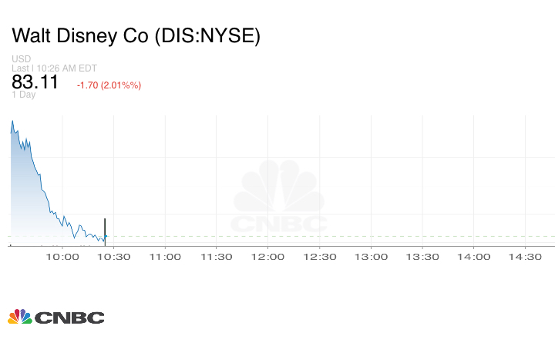Click the 11:30 time axis label

click(x=217, y=257)
